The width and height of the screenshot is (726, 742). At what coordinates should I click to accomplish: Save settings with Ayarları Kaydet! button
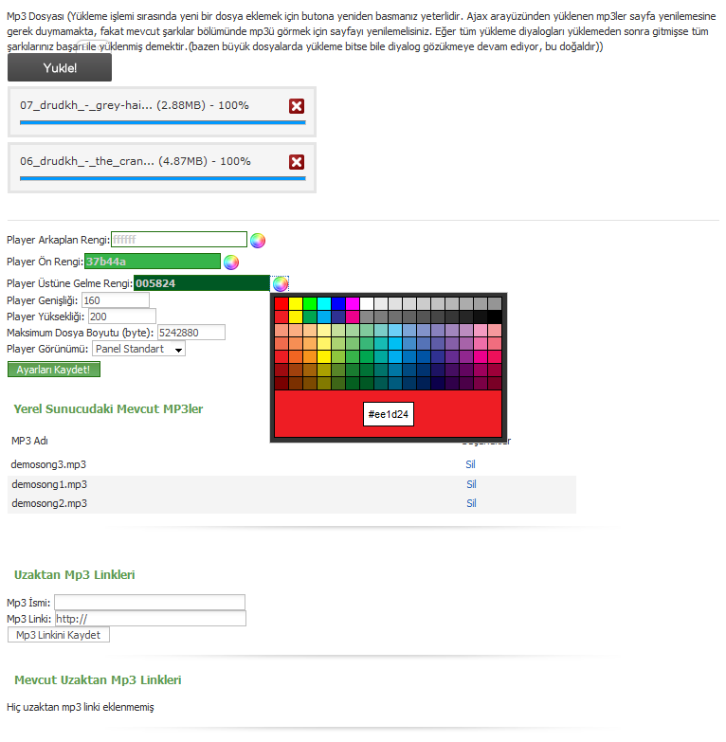(x=54, y=370)
